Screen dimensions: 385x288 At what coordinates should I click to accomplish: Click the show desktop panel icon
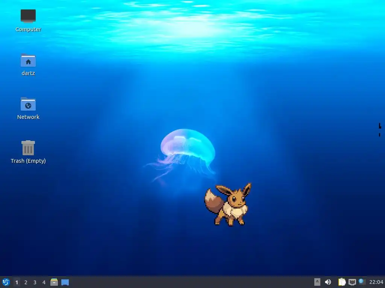65,282
